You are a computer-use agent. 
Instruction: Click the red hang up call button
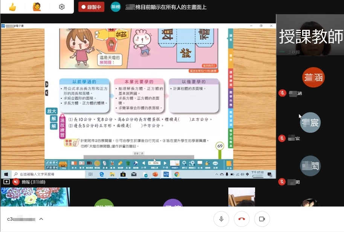[x=242, y=219]
